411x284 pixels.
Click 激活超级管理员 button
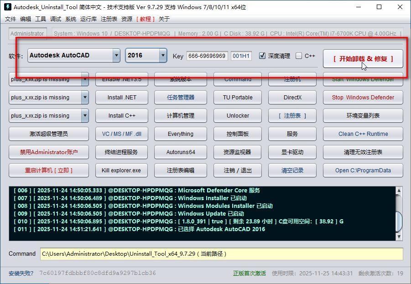click(49, 134)
